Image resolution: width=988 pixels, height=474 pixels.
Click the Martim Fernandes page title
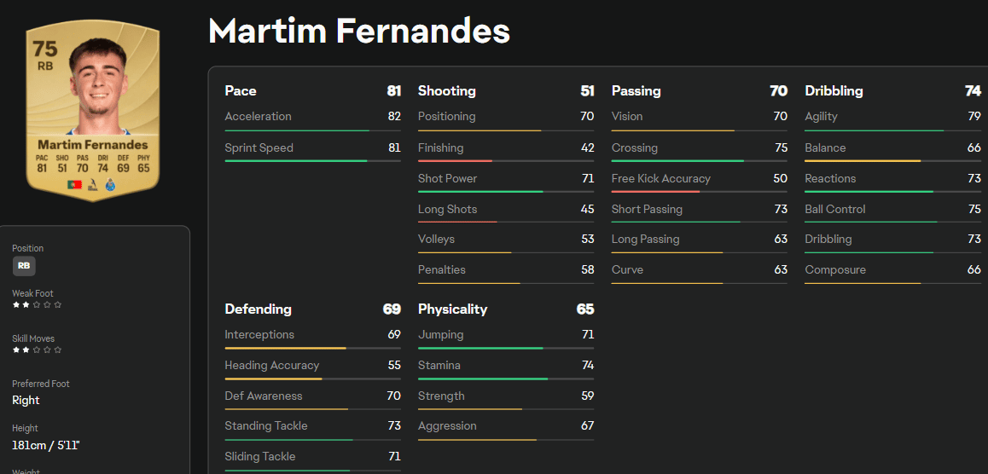pos(359,32)
